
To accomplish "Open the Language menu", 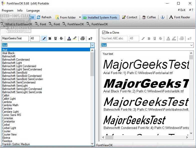I will point(33,11).
